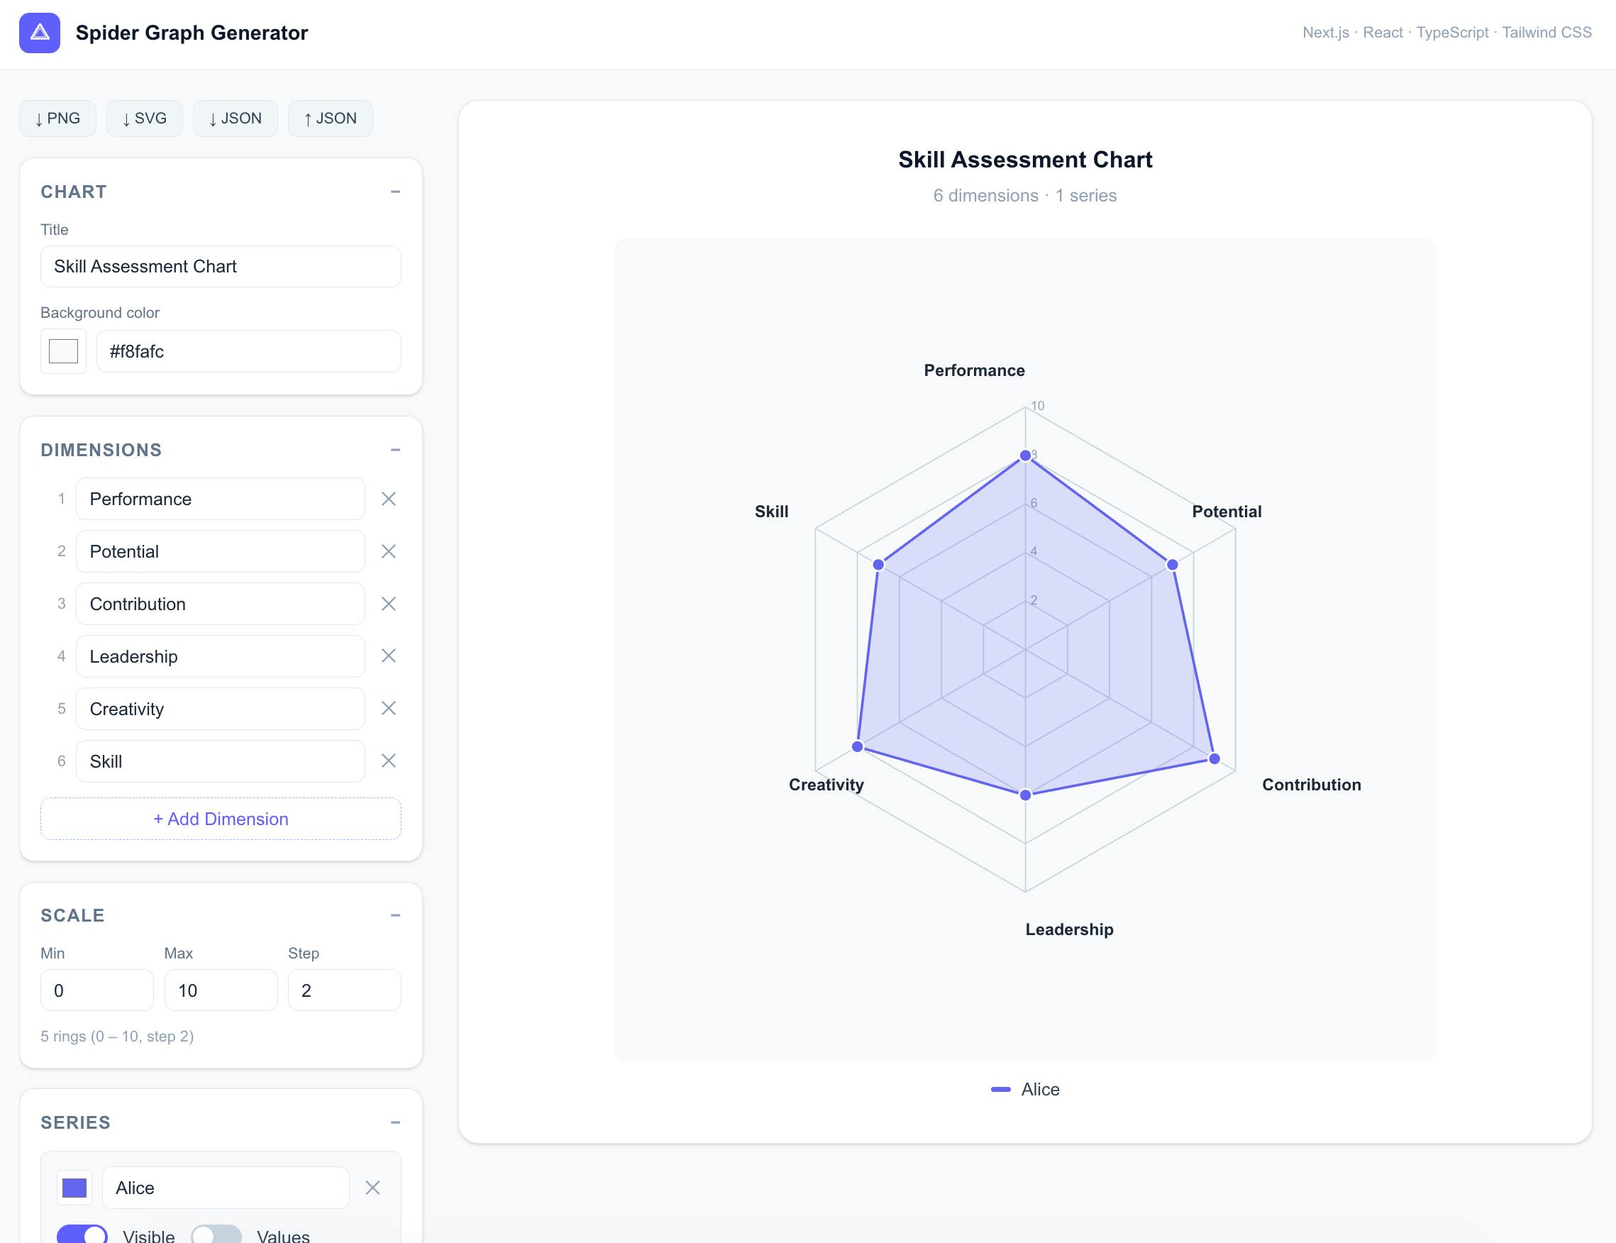
Task: Remove the Skill dimension
Action: (389, 761)
